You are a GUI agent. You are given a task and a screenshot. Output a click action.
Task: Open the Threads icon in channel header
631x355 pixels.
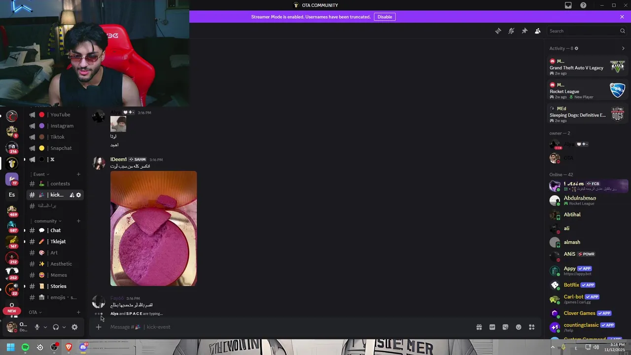[x=498, y=31]
